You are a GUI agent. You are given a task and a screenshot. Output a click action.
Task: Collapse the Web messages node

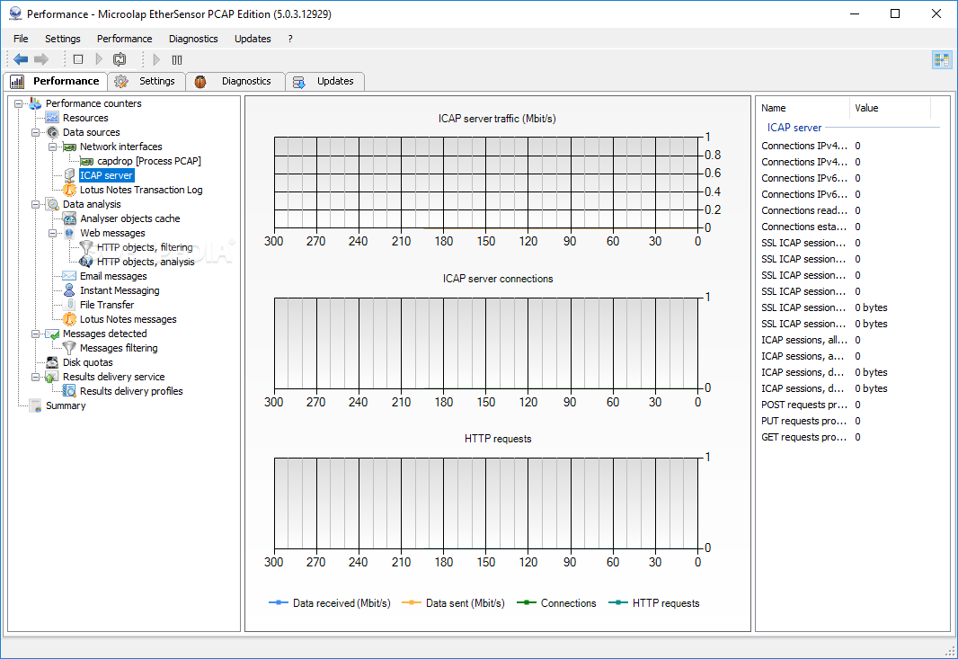coord(52,233)
